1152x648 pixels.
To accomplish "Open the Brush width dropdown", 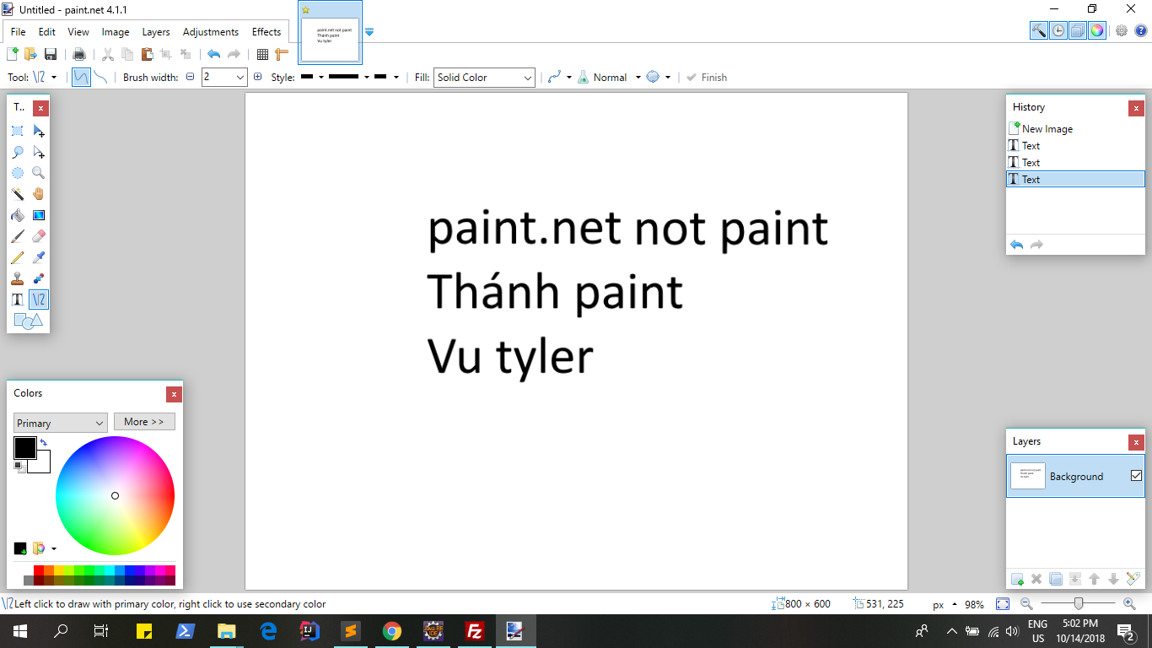I will pyautogui.click(x=240, y=77).
